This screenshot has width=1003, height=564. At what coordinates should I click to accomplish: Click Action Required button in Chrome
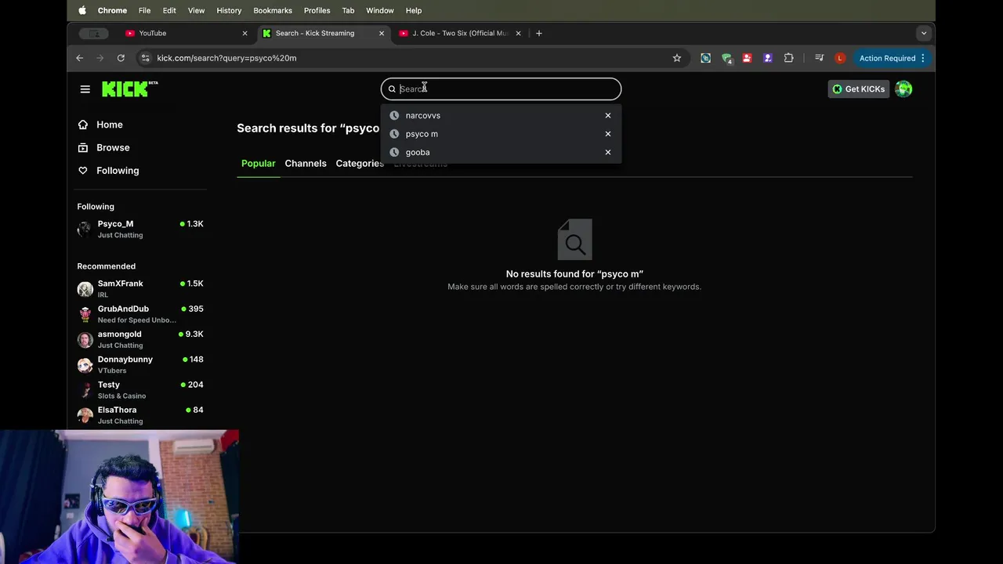tap(887, 58)
